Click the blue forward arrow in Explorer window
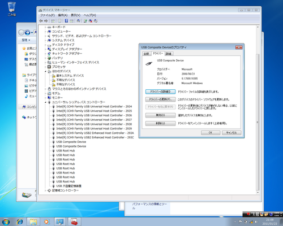The width and height of the screenshot is (283, 226). 27,33
